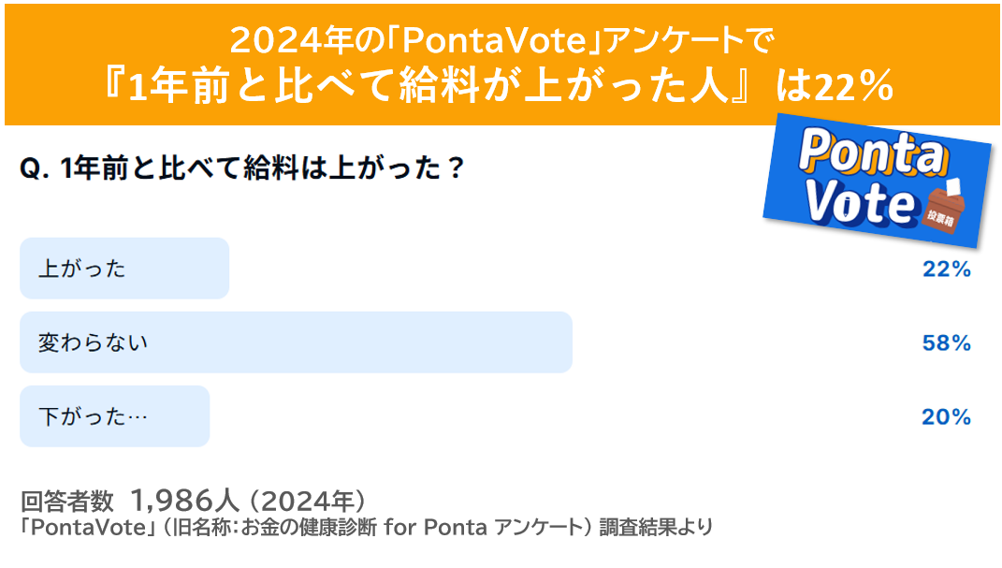
Task: Click the word Vote in the logo
Action: [860, 200]
